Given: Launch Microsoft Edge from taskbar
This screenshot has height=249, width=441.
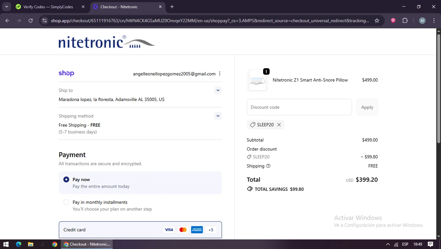Looking at the screenshot, I should (19, 244).
